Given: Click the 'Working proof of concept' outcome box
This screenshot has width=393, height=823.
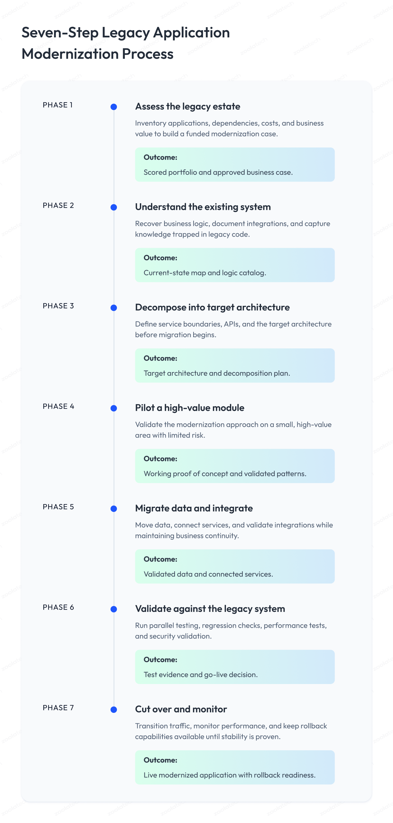Looking at the screenshot, I should tap(235, 466).
